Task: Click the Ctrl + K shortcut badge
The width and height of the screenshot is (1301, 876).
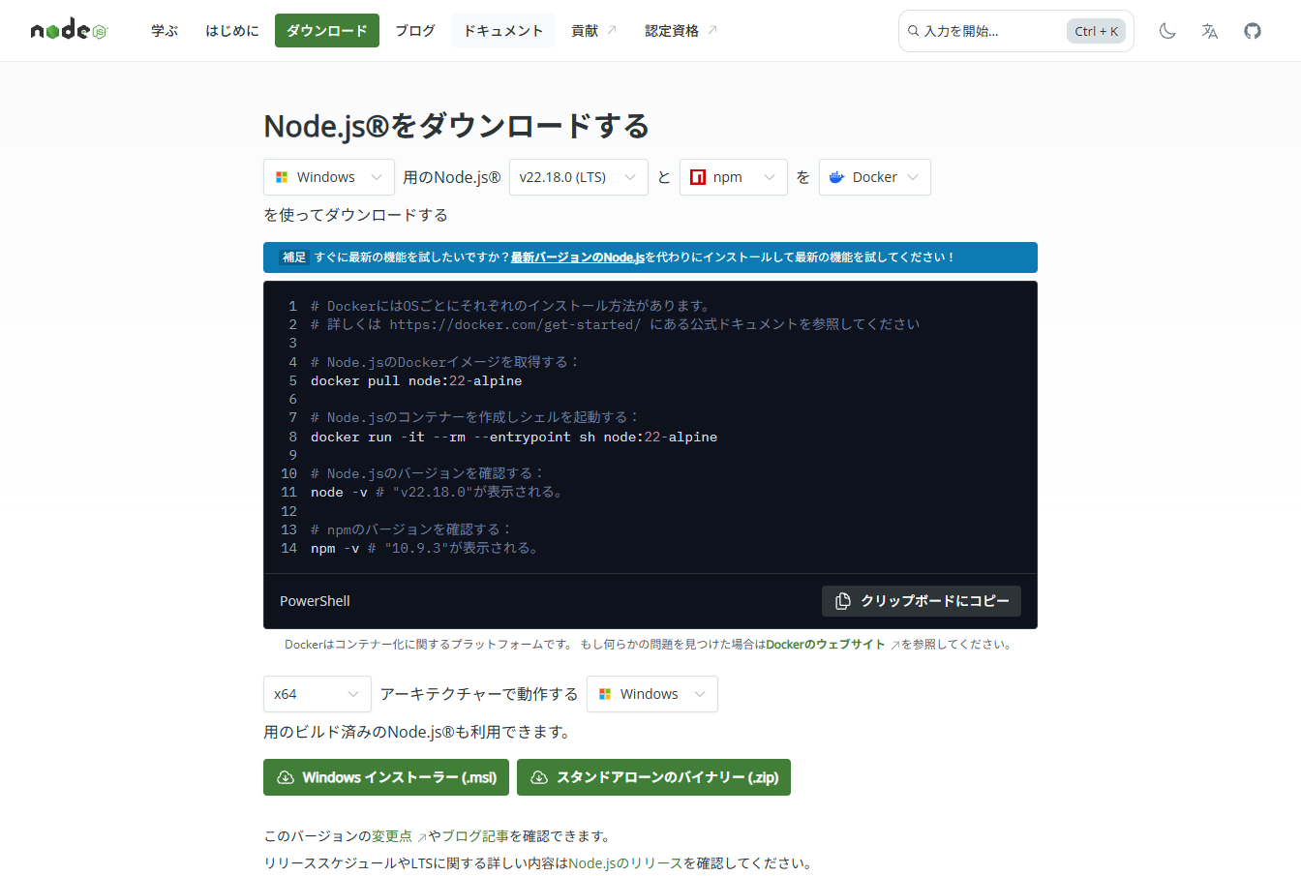Action: pos(1096,31)
